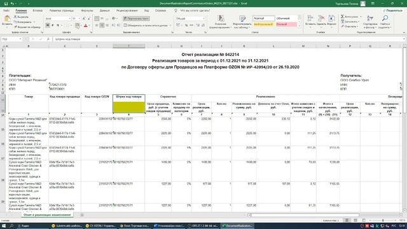Expand the cell styles gallery
The width and height of the screenshot is (407, 229).
tap(300, 25)
